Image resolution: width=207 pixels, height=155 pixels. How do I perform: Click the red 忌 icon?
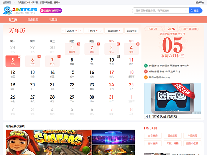pos(146,71)
